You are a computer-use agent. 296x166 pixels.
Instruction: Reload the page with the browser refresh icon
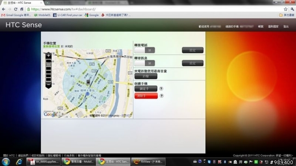coord(16,9)
